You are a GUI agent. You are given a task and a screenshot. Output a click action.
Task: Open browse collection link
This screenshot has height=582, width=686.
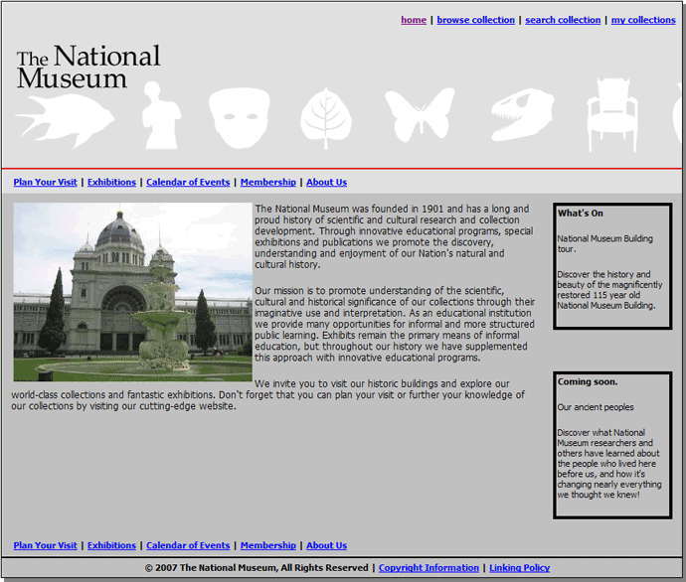point(475,20)
